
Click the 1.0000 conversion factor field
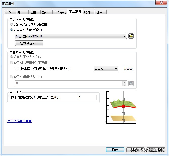pos(126,69)
